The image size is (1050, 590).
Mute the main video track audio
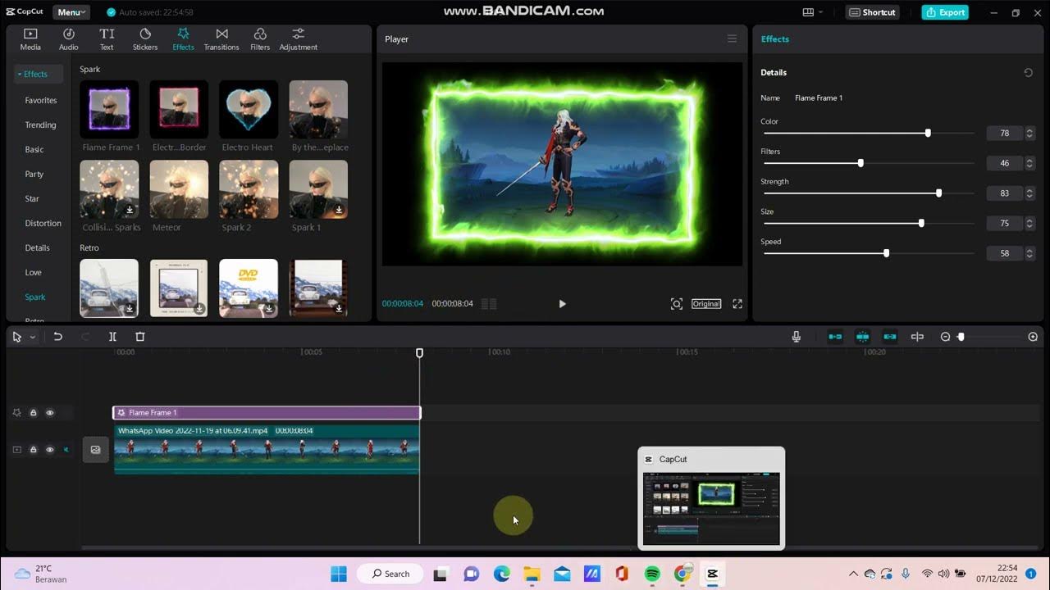[x=66, y=450]
